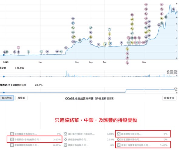Click the Nov axis label
179x150 pixels.
coord(144,62)
